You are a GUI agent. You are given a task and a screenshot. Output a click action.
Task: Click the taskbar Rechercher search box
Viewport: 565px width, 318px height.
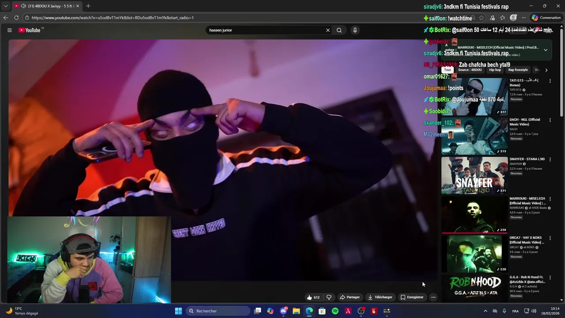[x=218, y=311]
